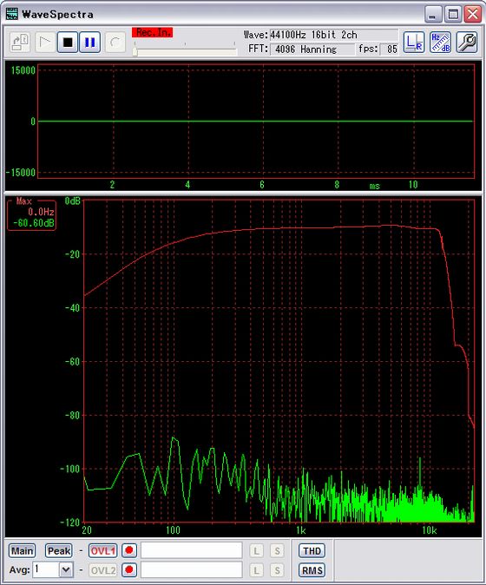Viewport: 486px width, 585px height.
Task: Open the Hz/dB axis scale icon
Action: point(440,43)
